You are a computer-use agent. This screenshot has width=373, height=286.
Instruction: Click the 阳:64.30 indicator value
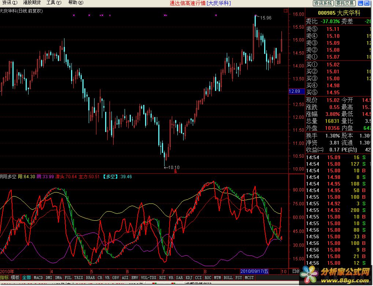[x=27, y=177]
